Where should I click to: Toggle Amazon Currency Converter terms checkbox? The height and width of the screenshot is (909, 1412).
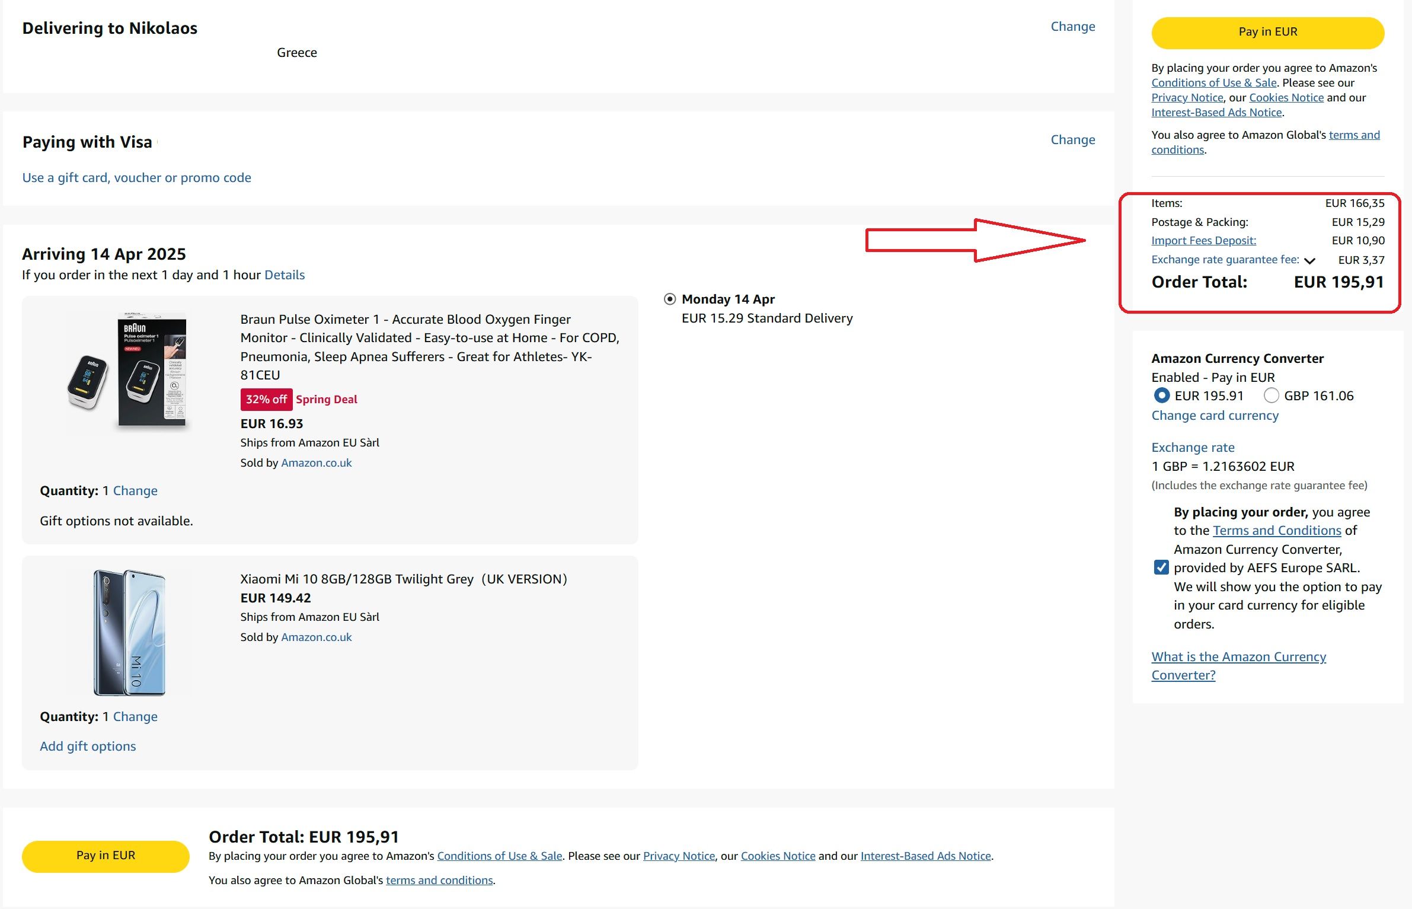pyautogui.click(x=1161, y=568)
